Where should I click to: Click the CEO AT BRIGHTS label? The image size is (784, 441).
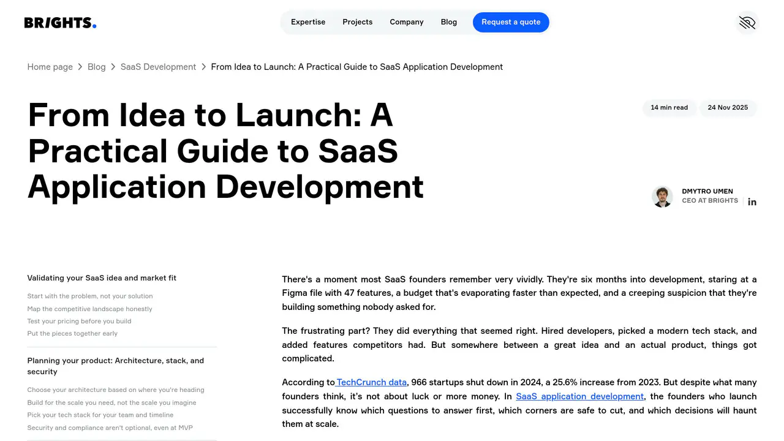coord(710,201)
